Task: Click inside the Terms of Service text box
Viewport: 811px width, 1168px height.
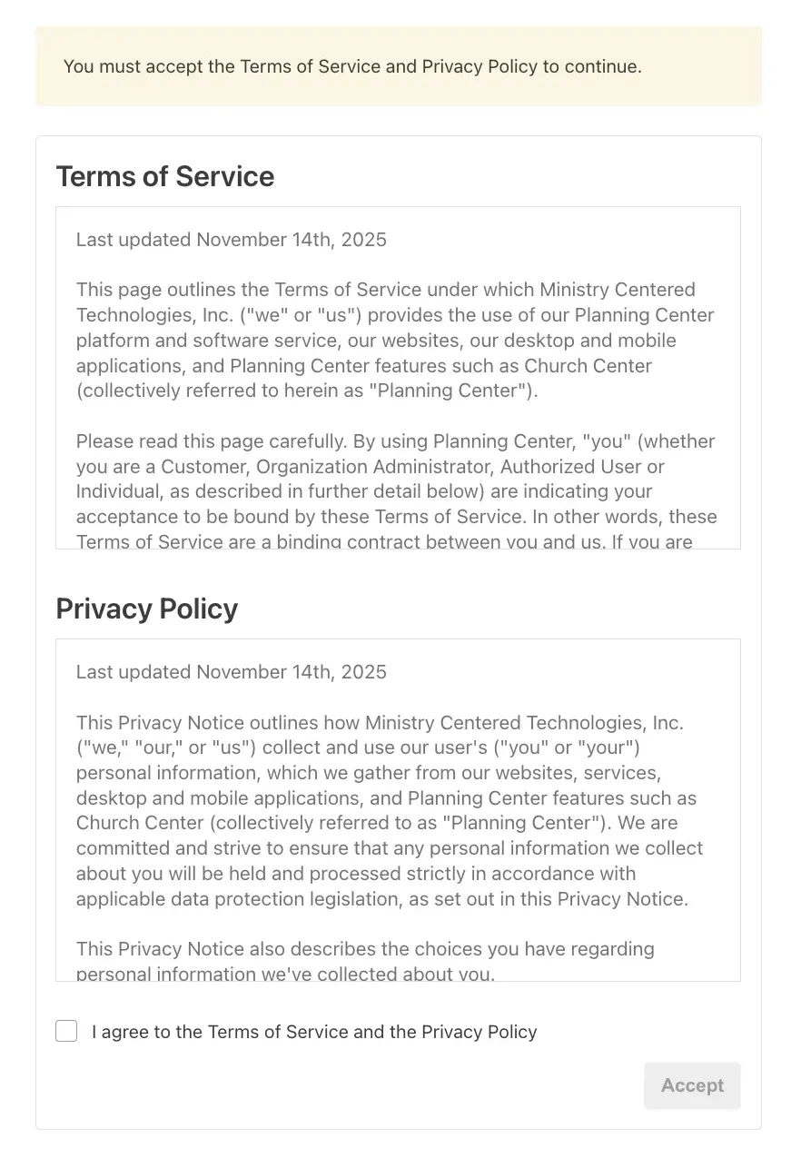Action: point(398,377)
